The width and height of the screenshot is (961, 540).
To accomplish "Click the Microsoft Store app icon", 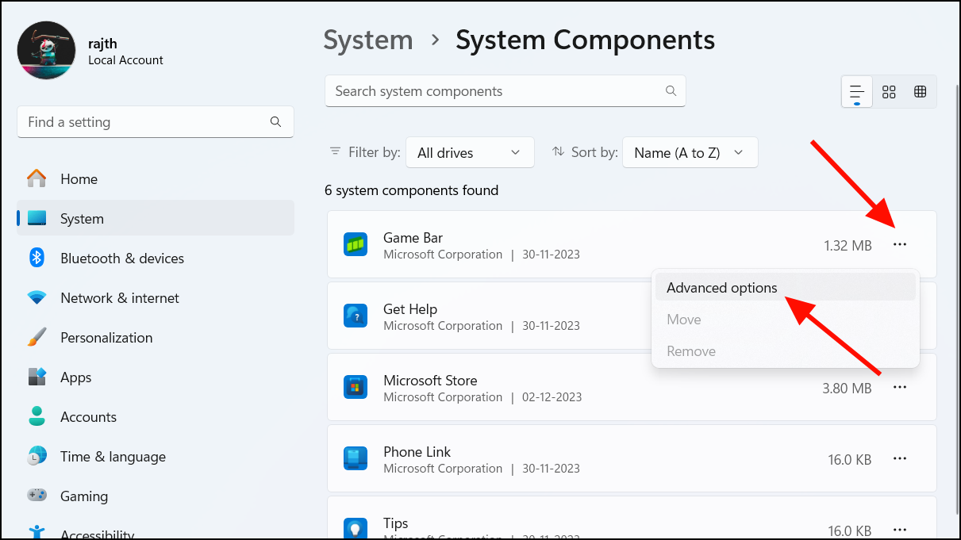I will pyautogui.click(x=355, y=387).
